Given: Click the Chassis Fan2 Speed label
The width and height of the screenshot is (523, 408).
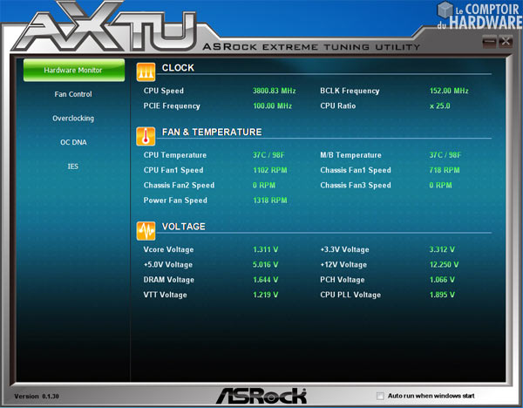Looking at the screenshot, I should (179, 185).
